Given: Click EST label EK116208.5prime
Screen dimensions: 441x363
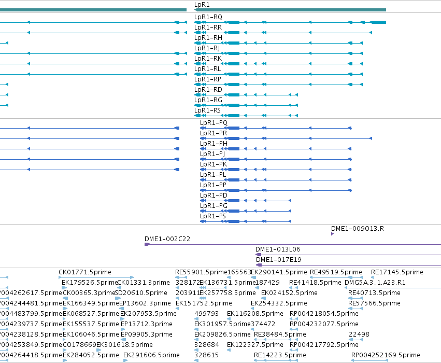Looking at the screenshot, I should 255,314.
